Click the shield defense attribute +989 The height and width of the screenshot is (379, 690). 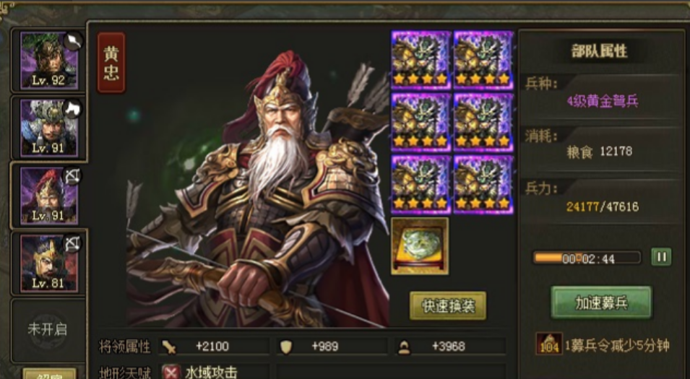pos(332,347)
